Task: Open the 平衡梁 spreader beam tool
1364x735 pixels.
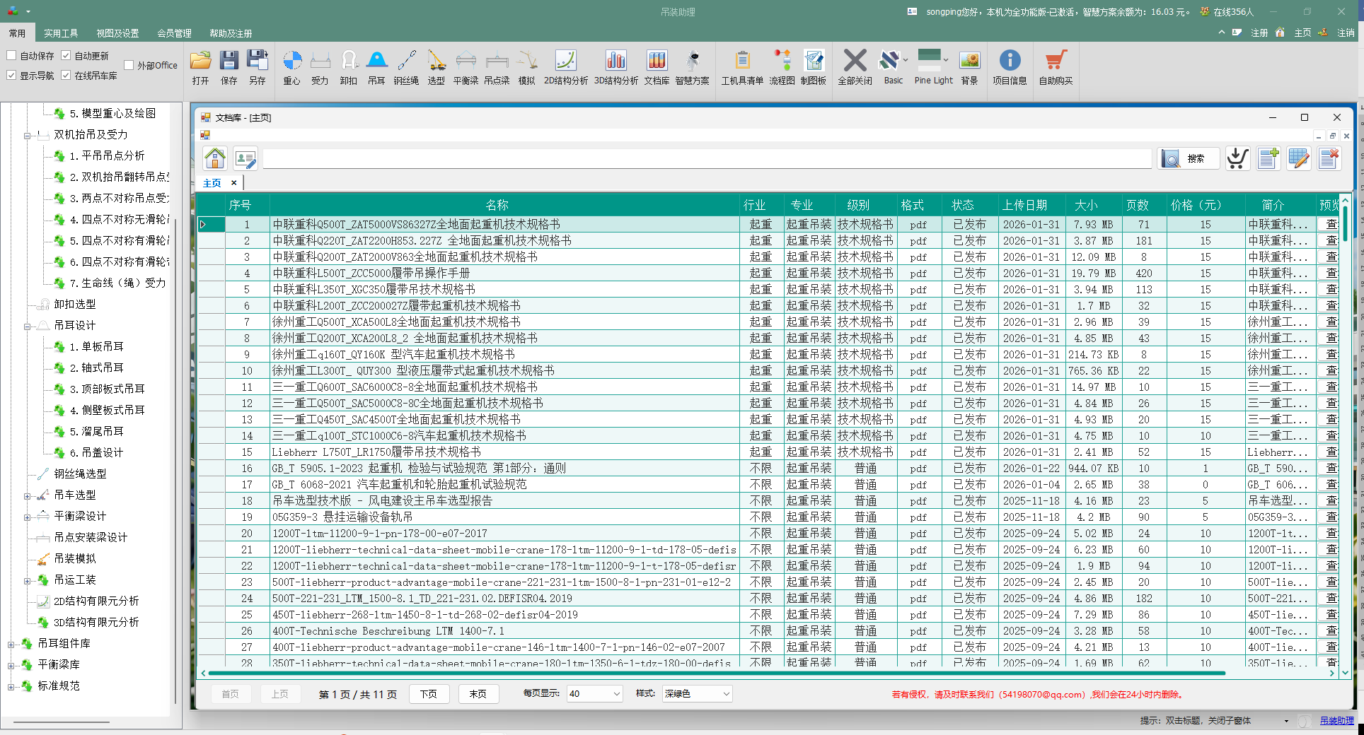Action: coord(466,68)
